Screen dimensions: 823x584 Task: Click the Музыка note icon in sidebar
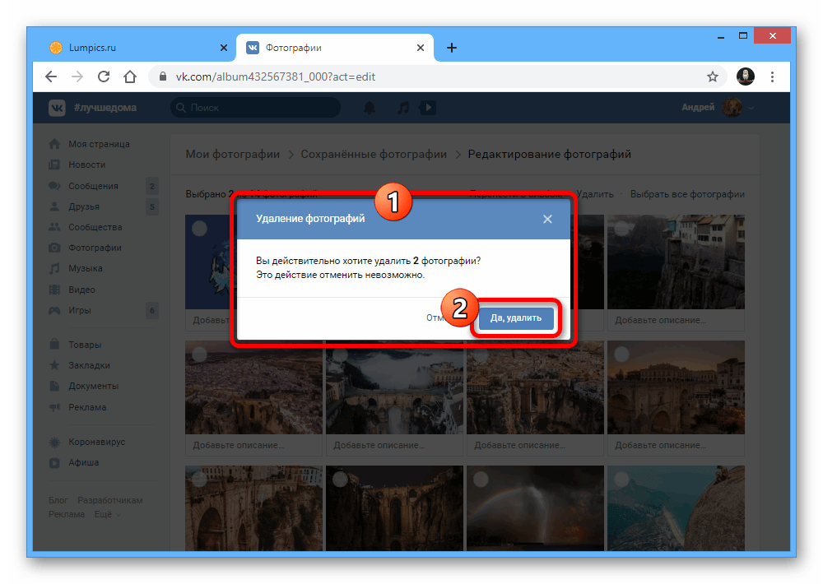coord(54,269)
